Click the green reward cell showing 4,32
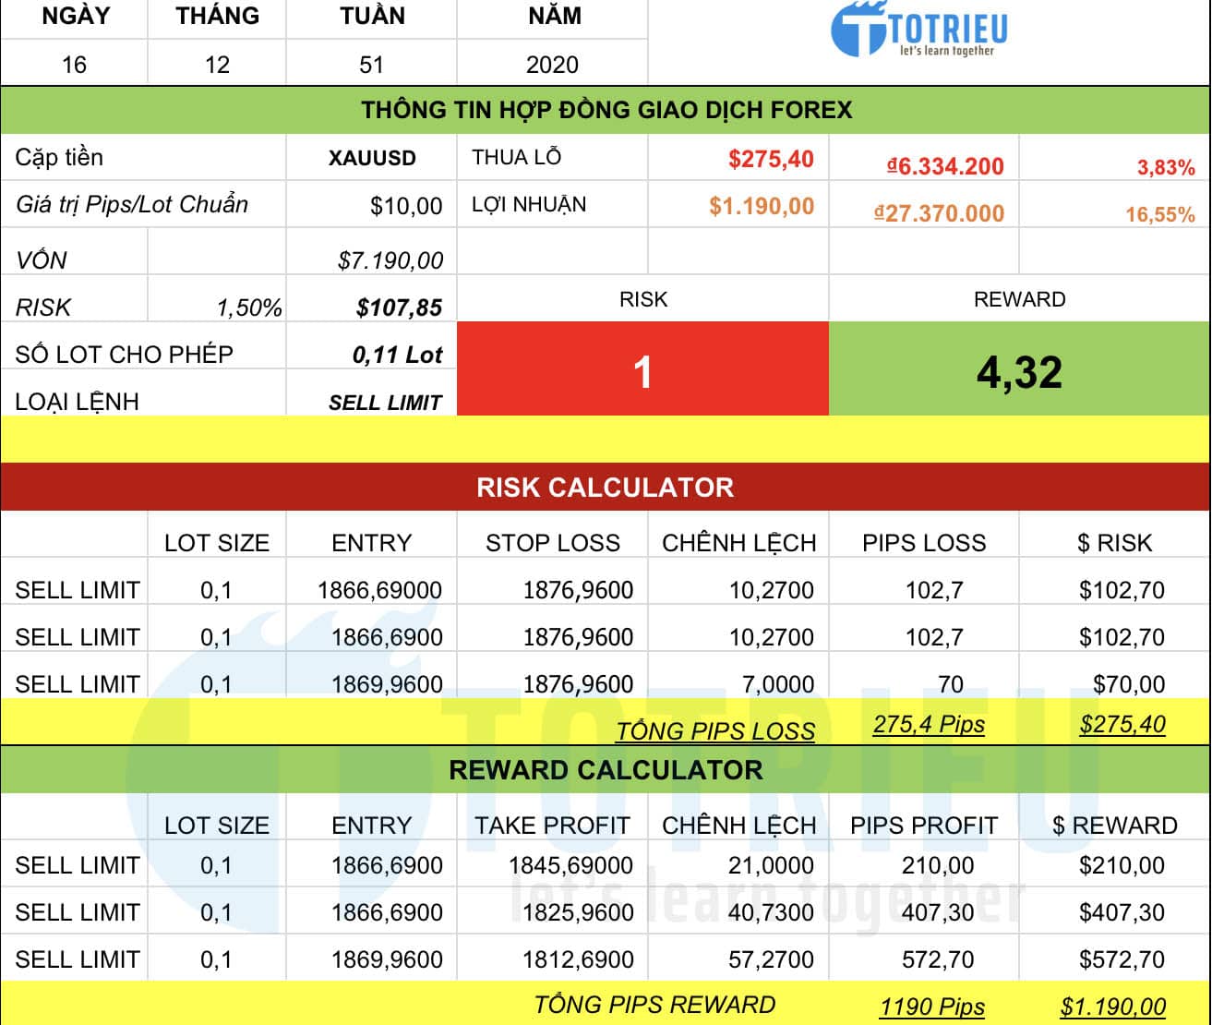Image resolution: width=1212 pixels, height=1025 pixels. click(x=1019, y=371)
